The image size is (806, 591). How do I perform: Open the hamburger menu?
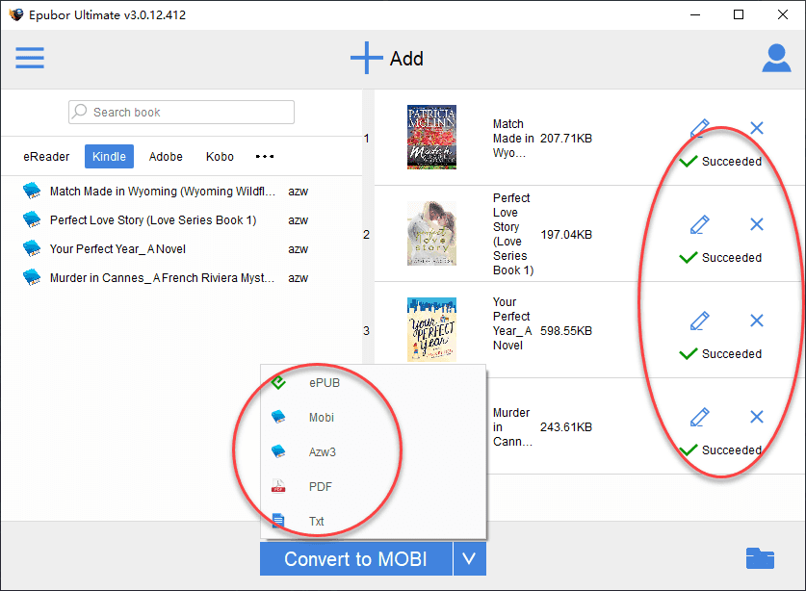tap(29, 58)
